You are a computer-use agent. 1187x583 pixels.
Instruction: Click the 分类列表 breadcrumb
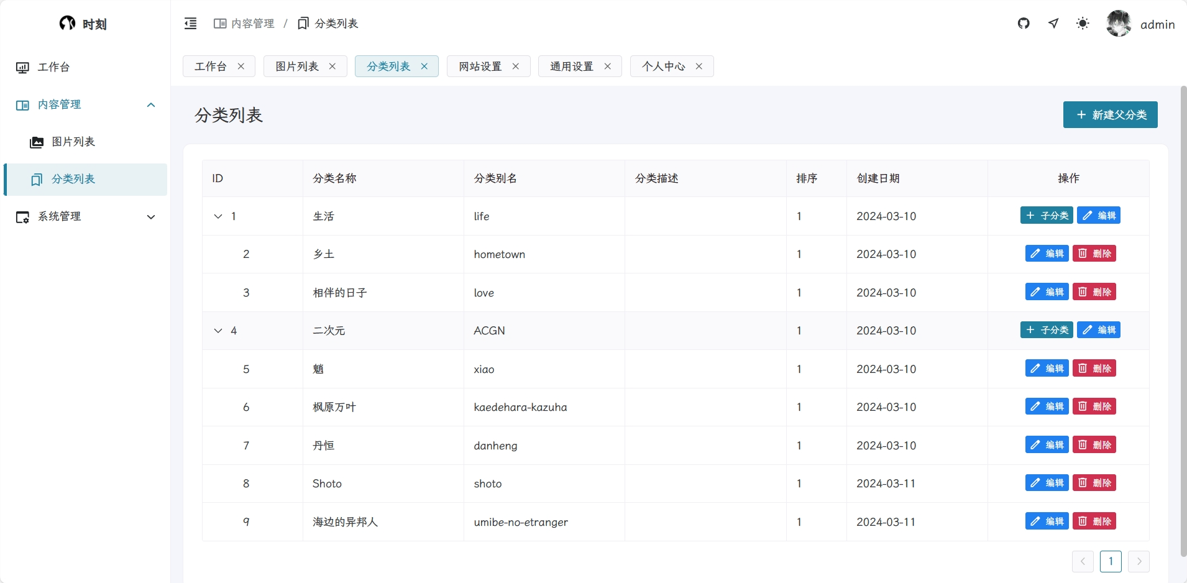[x=328, y=24]
